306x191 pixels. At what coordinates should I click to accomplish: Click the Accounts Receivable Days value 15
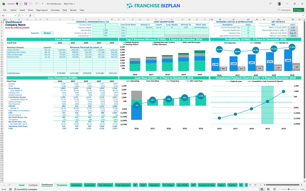pyautogui.click(x=248, y=28)
